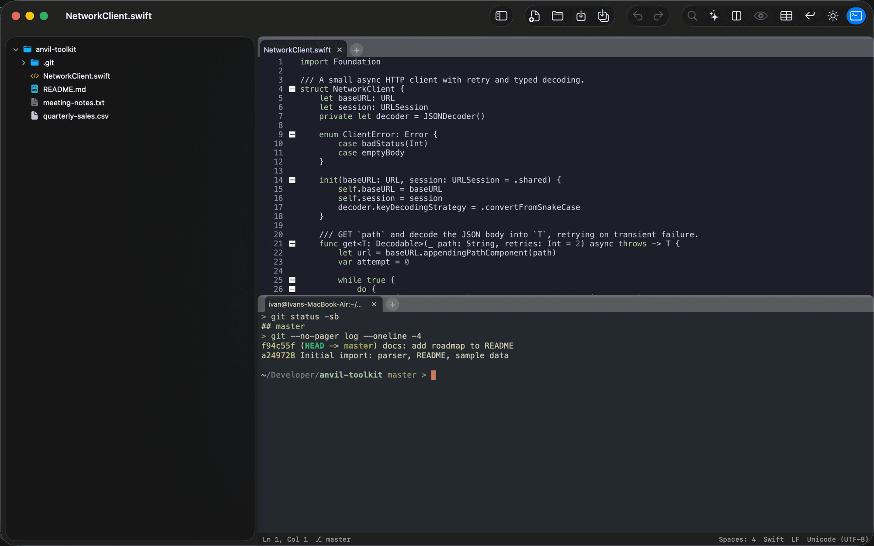The height and width of the screenshot is (546, 874).
Task: Click the meeting-notes.txt document icon
Action: pos(35,103)
